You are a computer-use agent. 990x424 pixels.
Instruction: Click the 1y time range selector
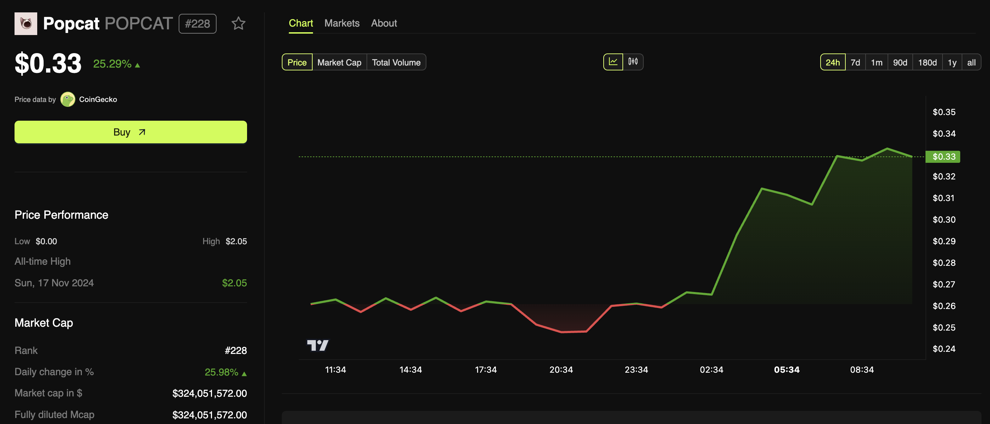(951, 62)
